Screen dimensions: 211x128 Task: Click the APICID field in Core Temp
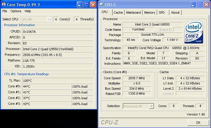pyautogui.click(x=58, y=37)
